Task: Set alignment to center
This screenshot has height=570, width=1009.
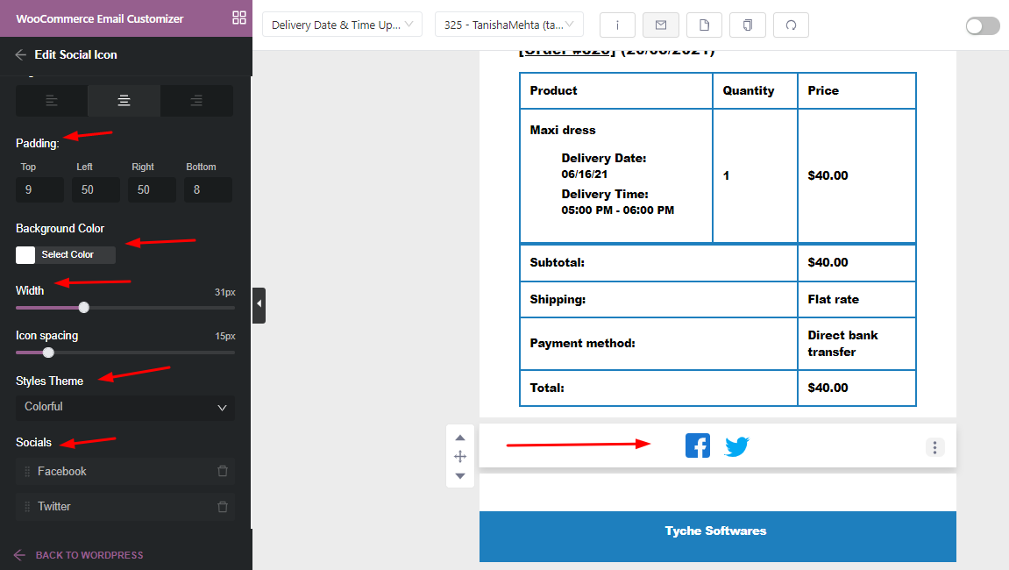Action: click(124, 101)
